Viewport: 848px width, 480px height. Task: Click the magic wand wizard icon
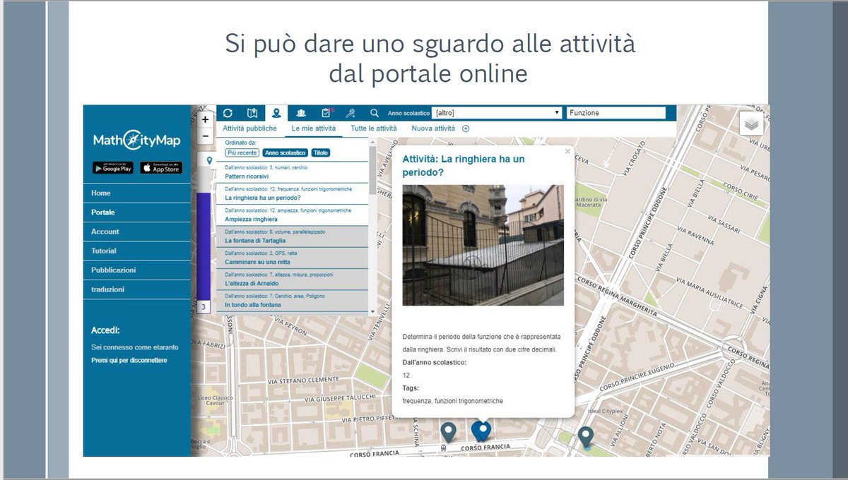[350, 113]
